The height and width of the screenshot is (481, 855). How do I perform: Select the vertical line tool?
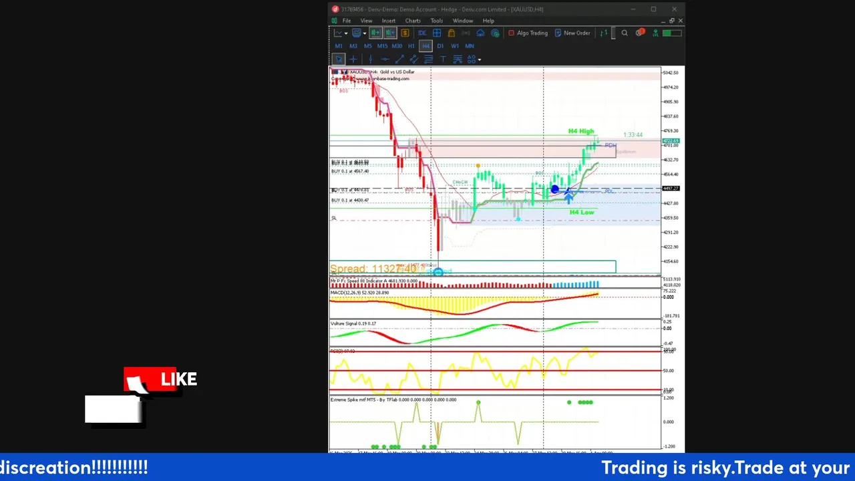(x=371, y=59)
